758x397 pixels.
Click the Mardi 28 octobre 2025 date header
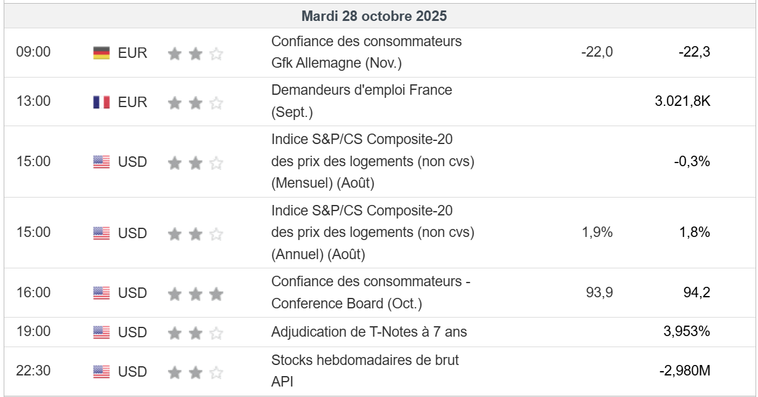(374, 17)
